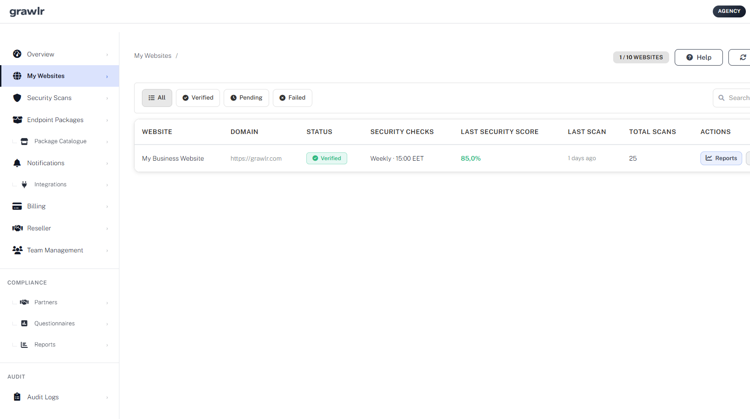Click the total scans value 25
This screenshot has width=750, height=419.
point(633,158)
